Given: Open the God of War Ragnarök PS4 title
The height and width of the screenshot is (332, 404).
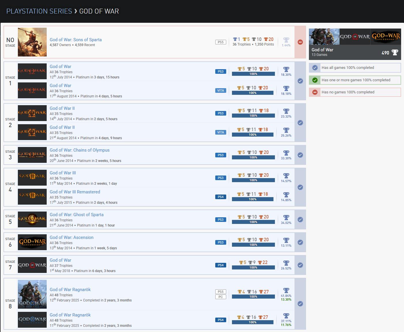Looking at the screenshot, I should 70,315.
